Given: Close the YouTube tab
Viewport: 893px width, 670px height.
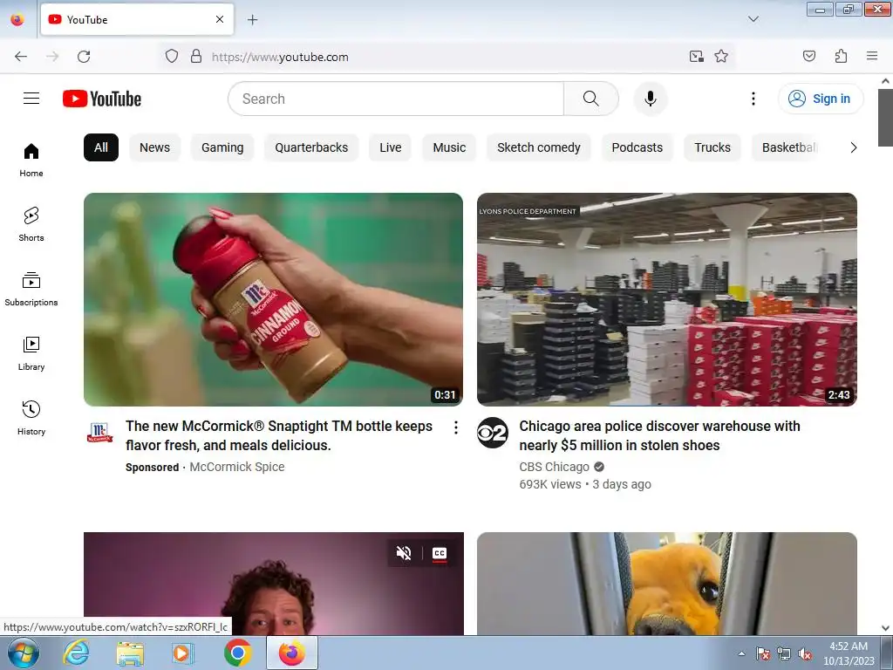Looking at the screenshot, I should (x=220, y=19).
